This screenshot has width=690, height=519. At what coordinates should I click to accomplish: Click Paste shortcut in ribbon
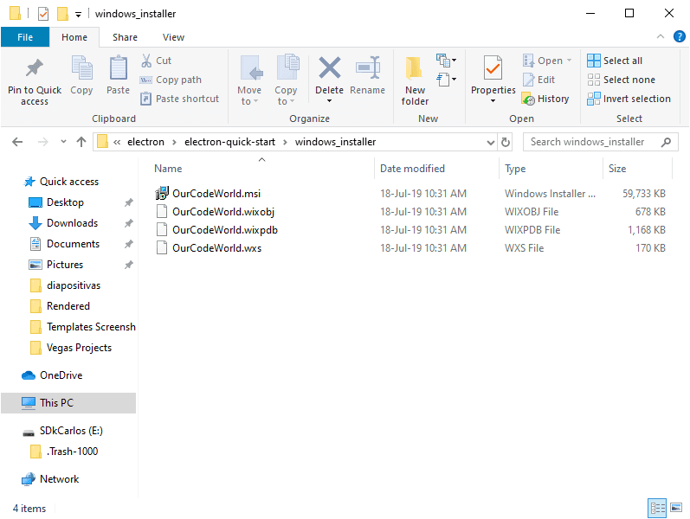(179, 99)
